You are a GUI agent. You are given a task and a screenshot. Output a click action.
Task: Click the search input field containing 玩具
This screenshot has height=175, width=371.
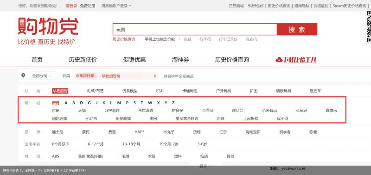195,29
